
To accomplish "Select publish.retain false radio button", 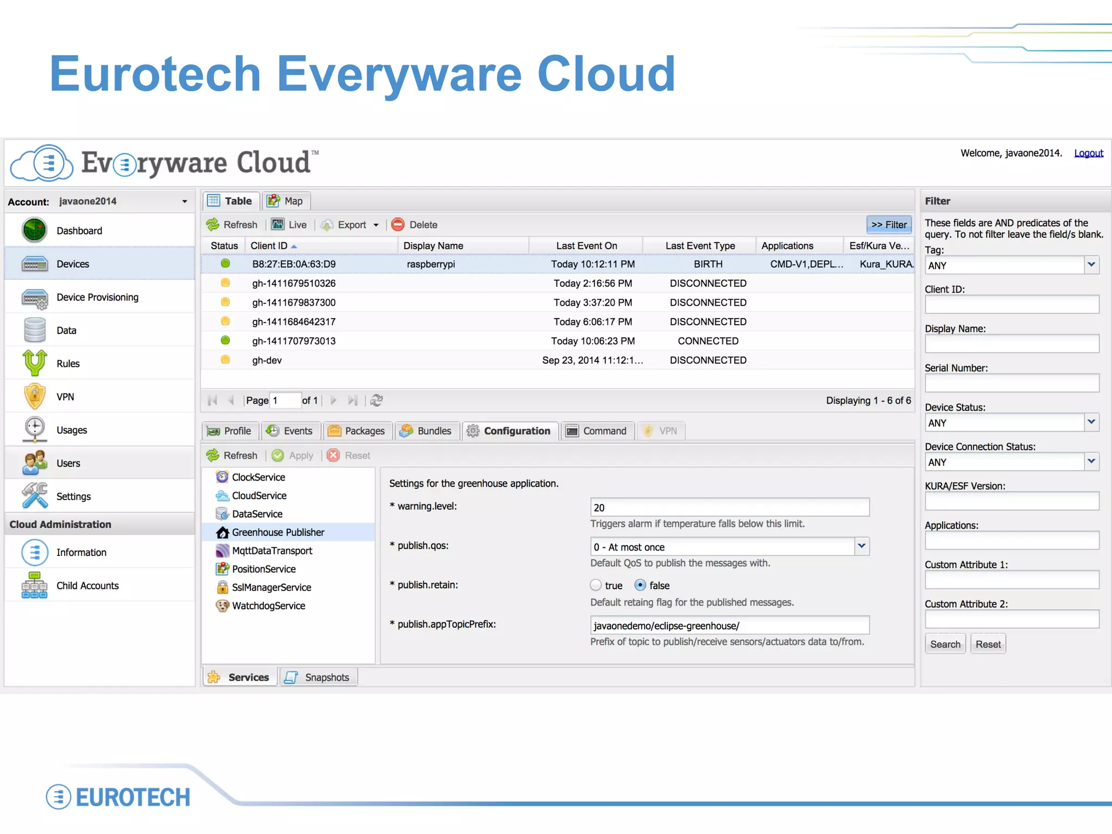I will [x=640, y=585].
